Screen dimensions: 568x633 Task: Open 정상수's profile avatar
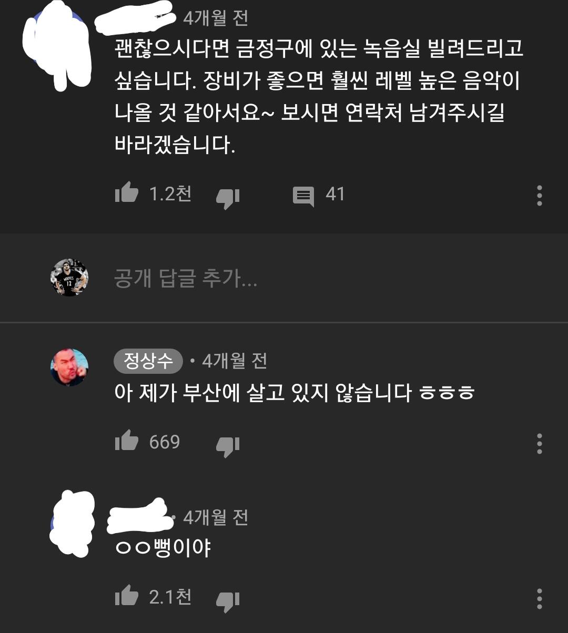pos(69,367)
